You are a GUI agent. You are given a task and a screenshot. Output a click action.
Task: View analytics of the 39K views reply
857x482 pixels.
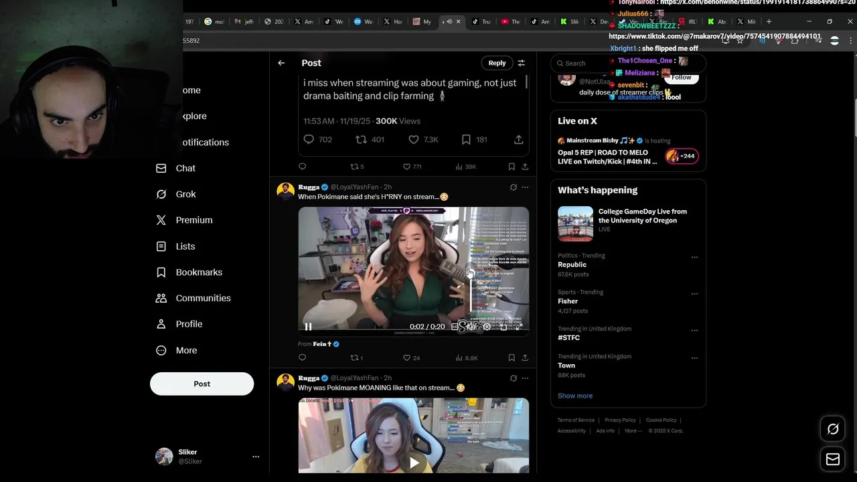click(x=465, y=167)
